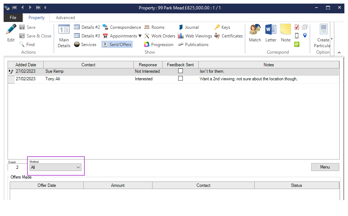Sort by the Added Date column header
Viewport: 348px width, 216px height.
[26, 65]
